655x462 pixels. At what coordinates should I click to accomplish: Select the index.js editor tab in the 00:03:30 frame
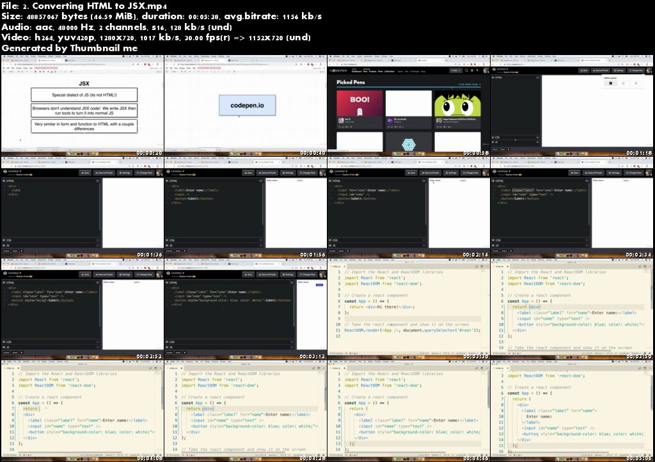point(336,266)
